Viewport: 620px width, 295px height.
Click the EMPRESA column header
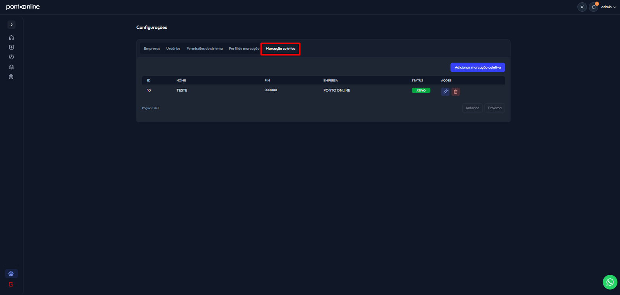point(331,81)
